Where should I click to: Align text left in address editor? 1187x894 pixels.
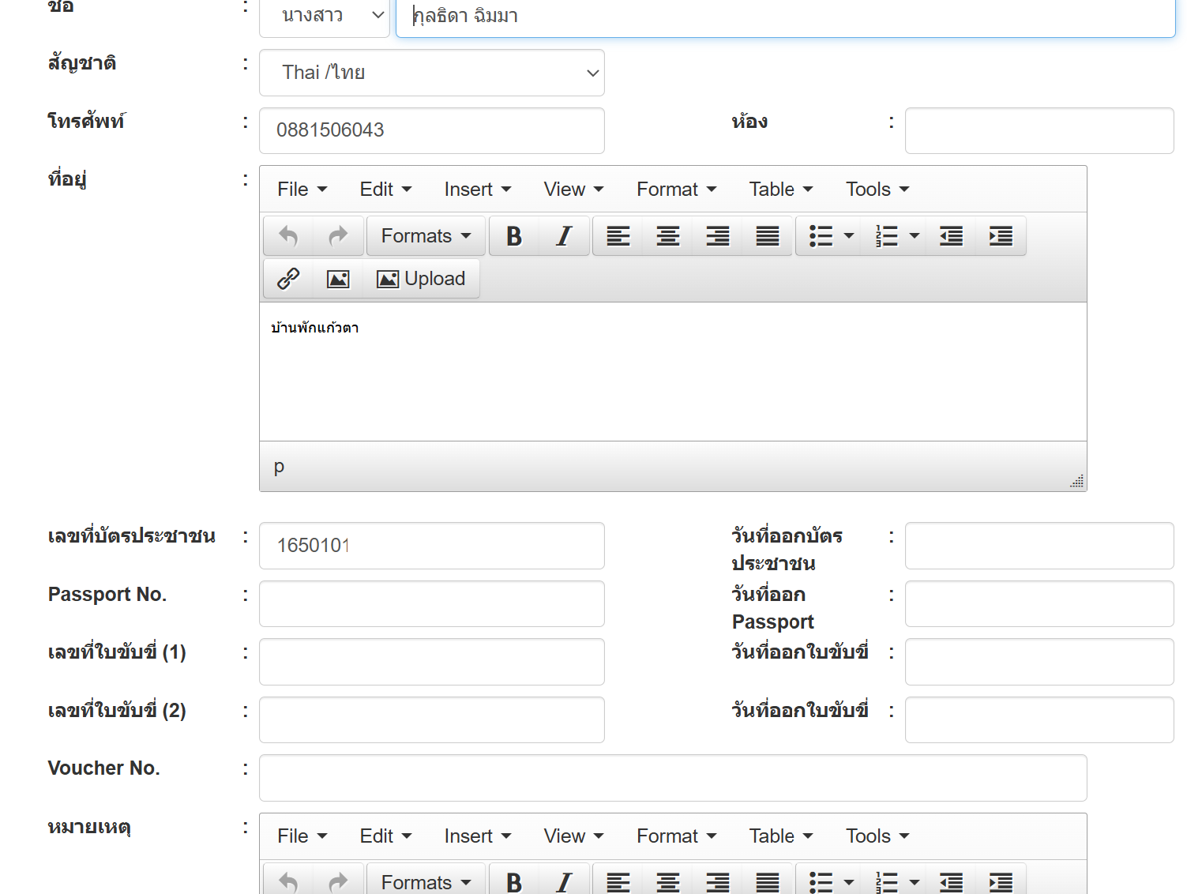coord(618,236)
